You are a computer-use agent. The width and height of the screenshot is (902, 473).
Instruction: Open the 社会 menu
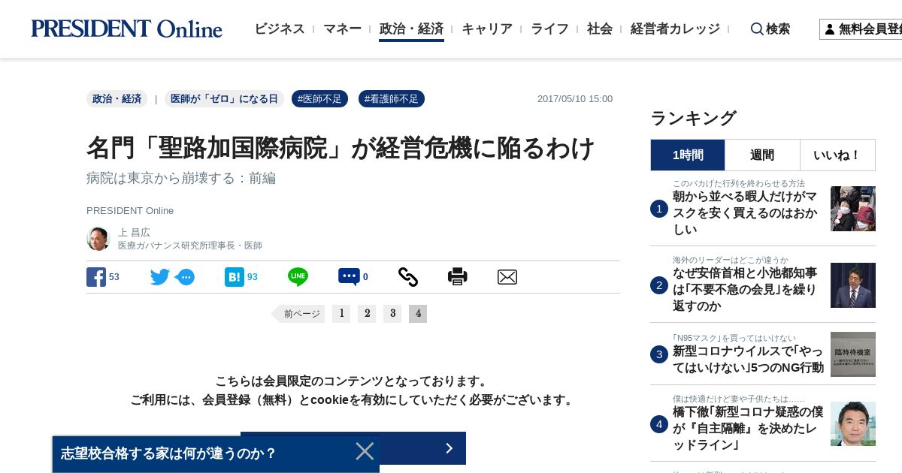[x=600, y=29]
